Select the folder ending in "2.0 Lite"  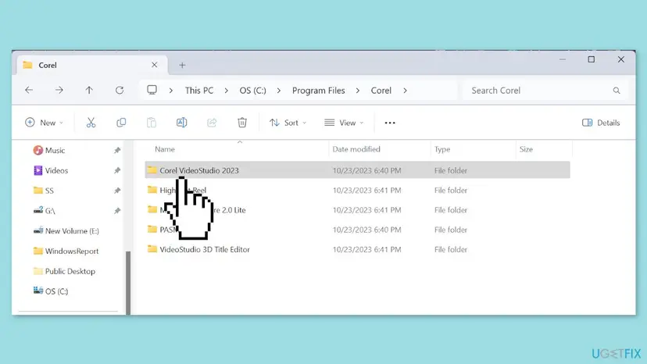[357, 209]
